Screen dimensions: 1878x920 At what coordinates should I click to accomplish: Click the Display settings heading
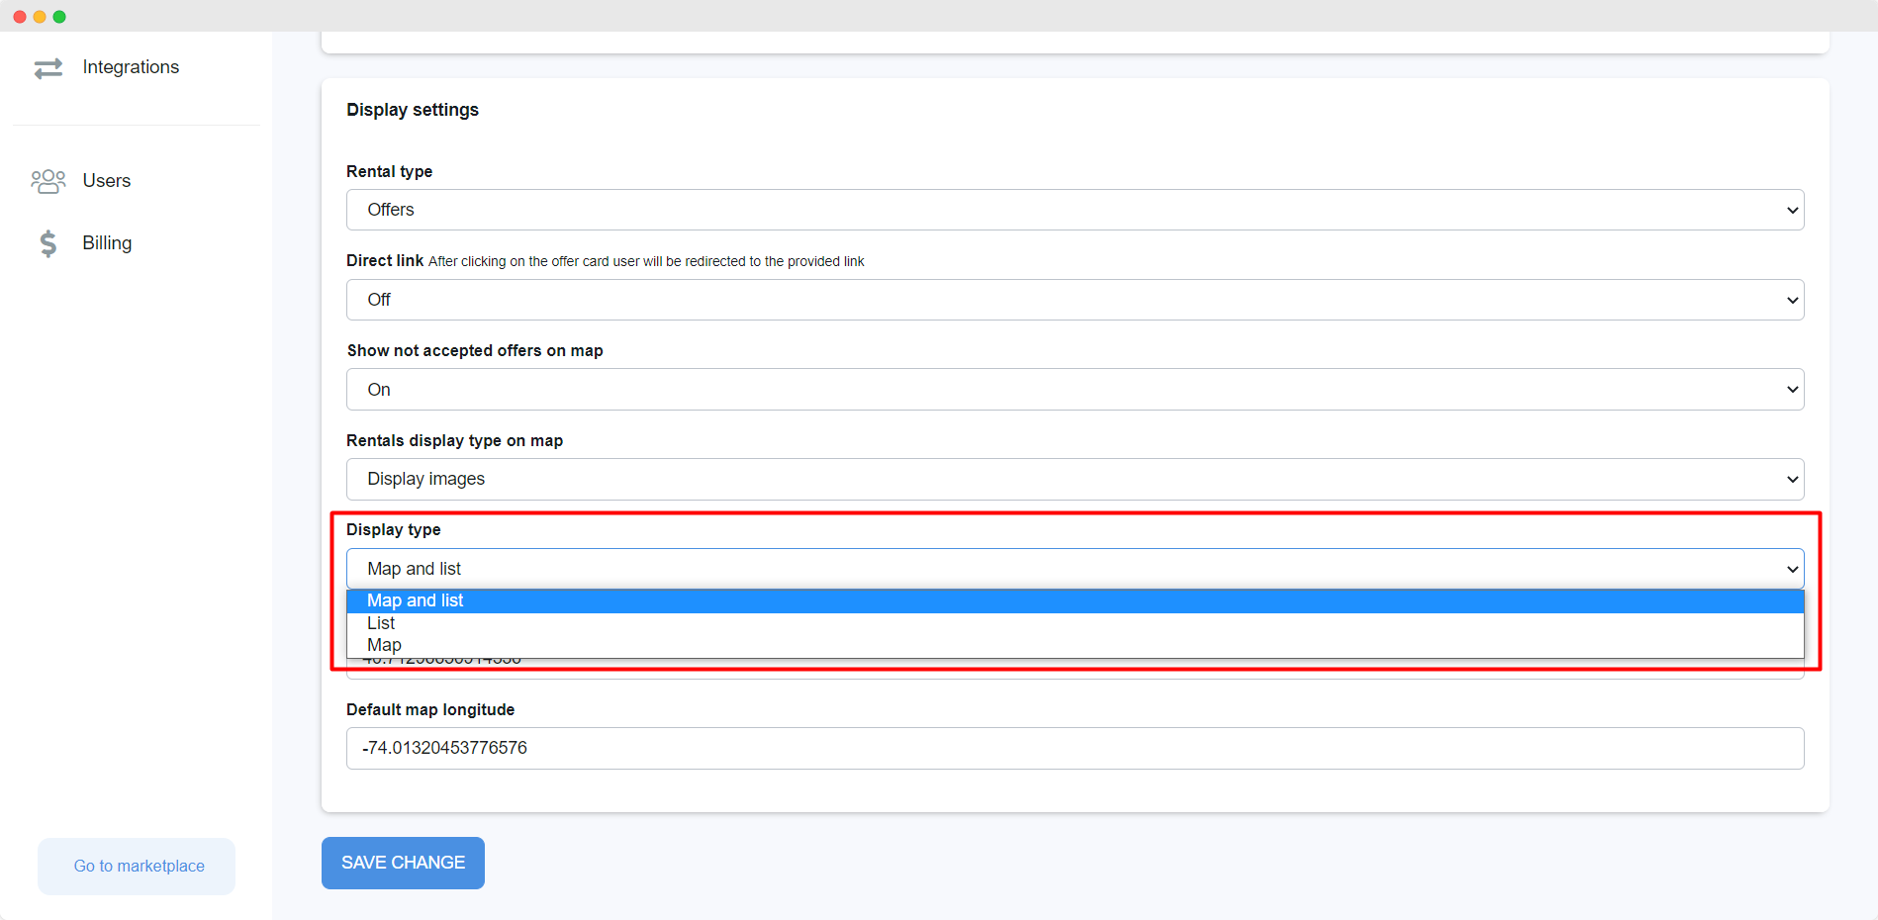413,110
